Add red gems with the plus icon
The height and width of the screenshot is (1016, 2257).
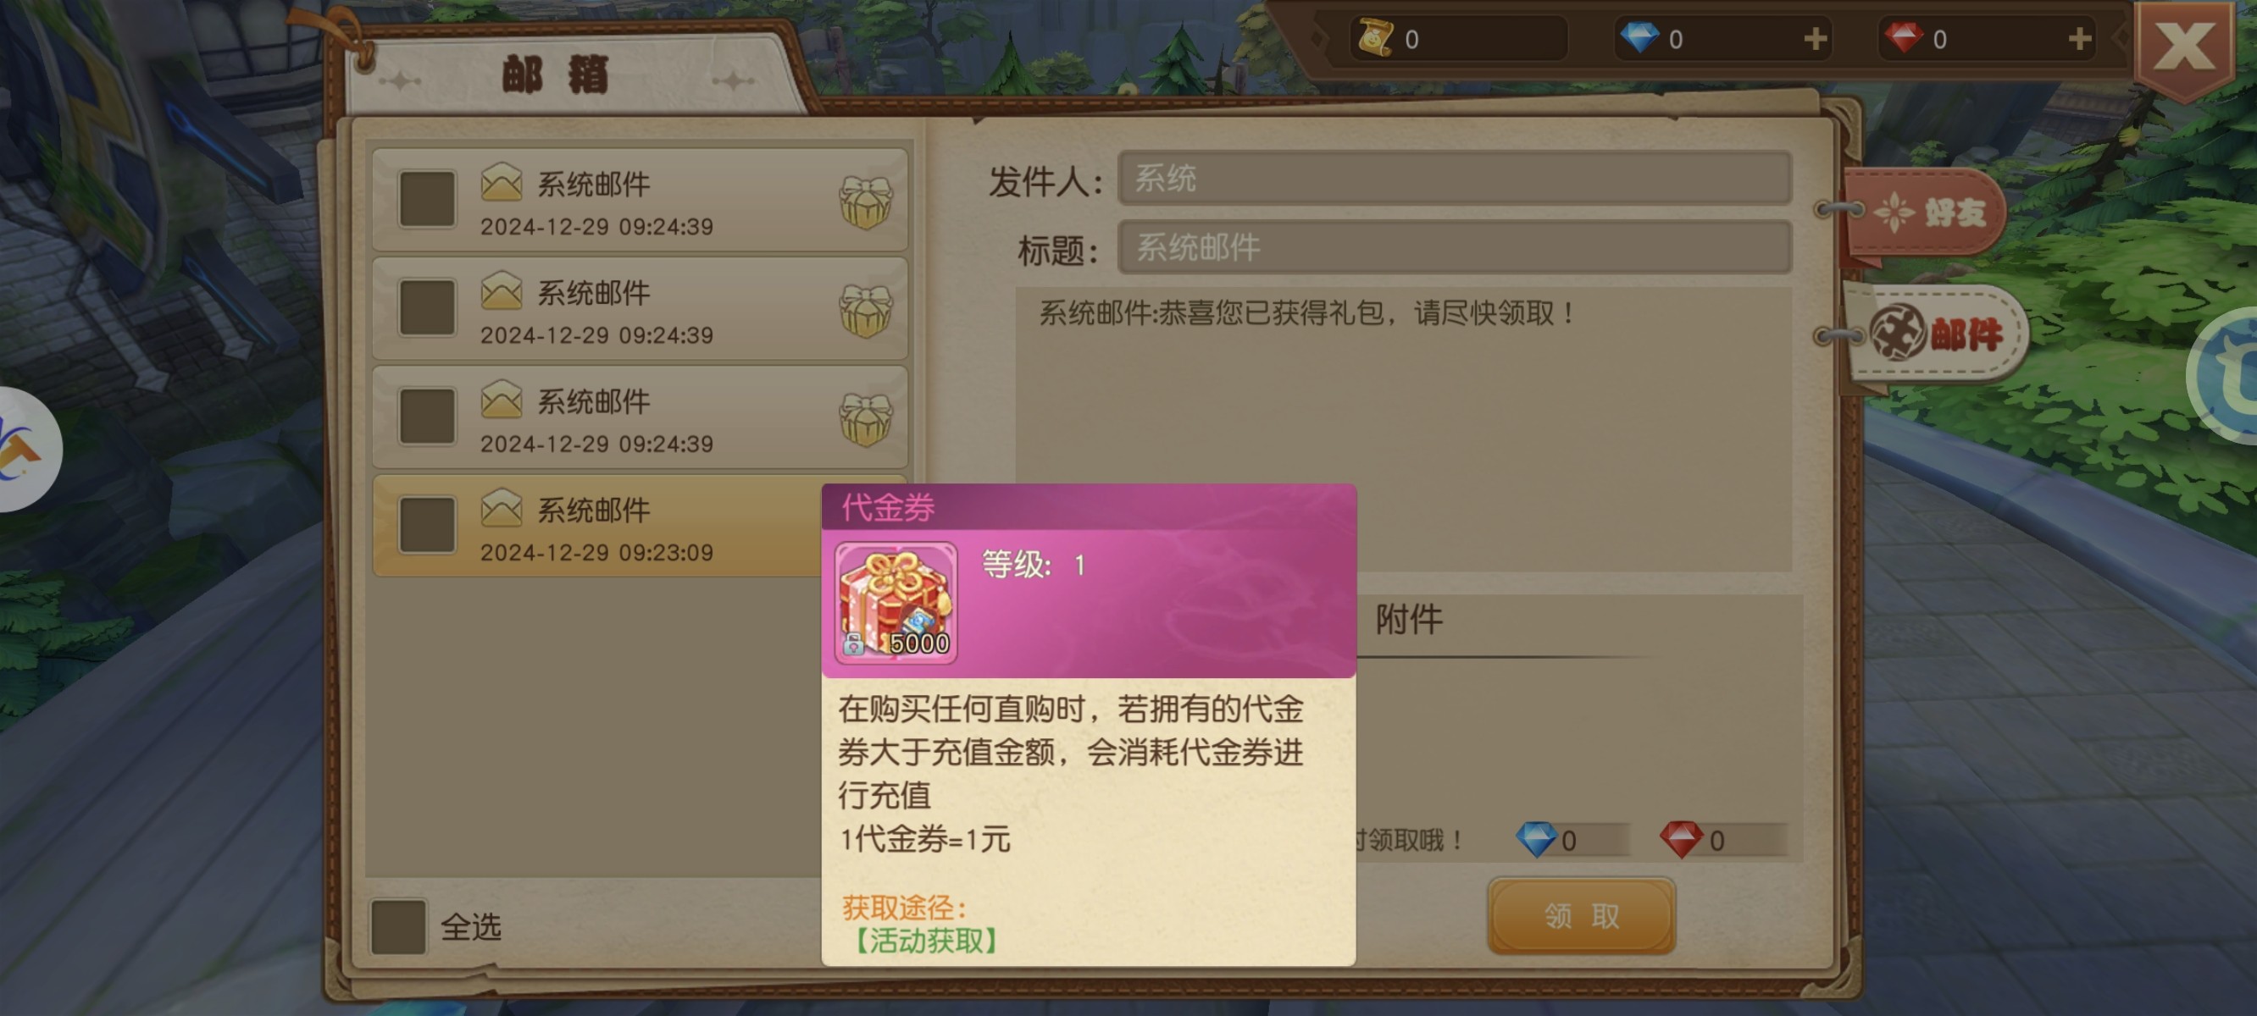tap(2080, 39)
